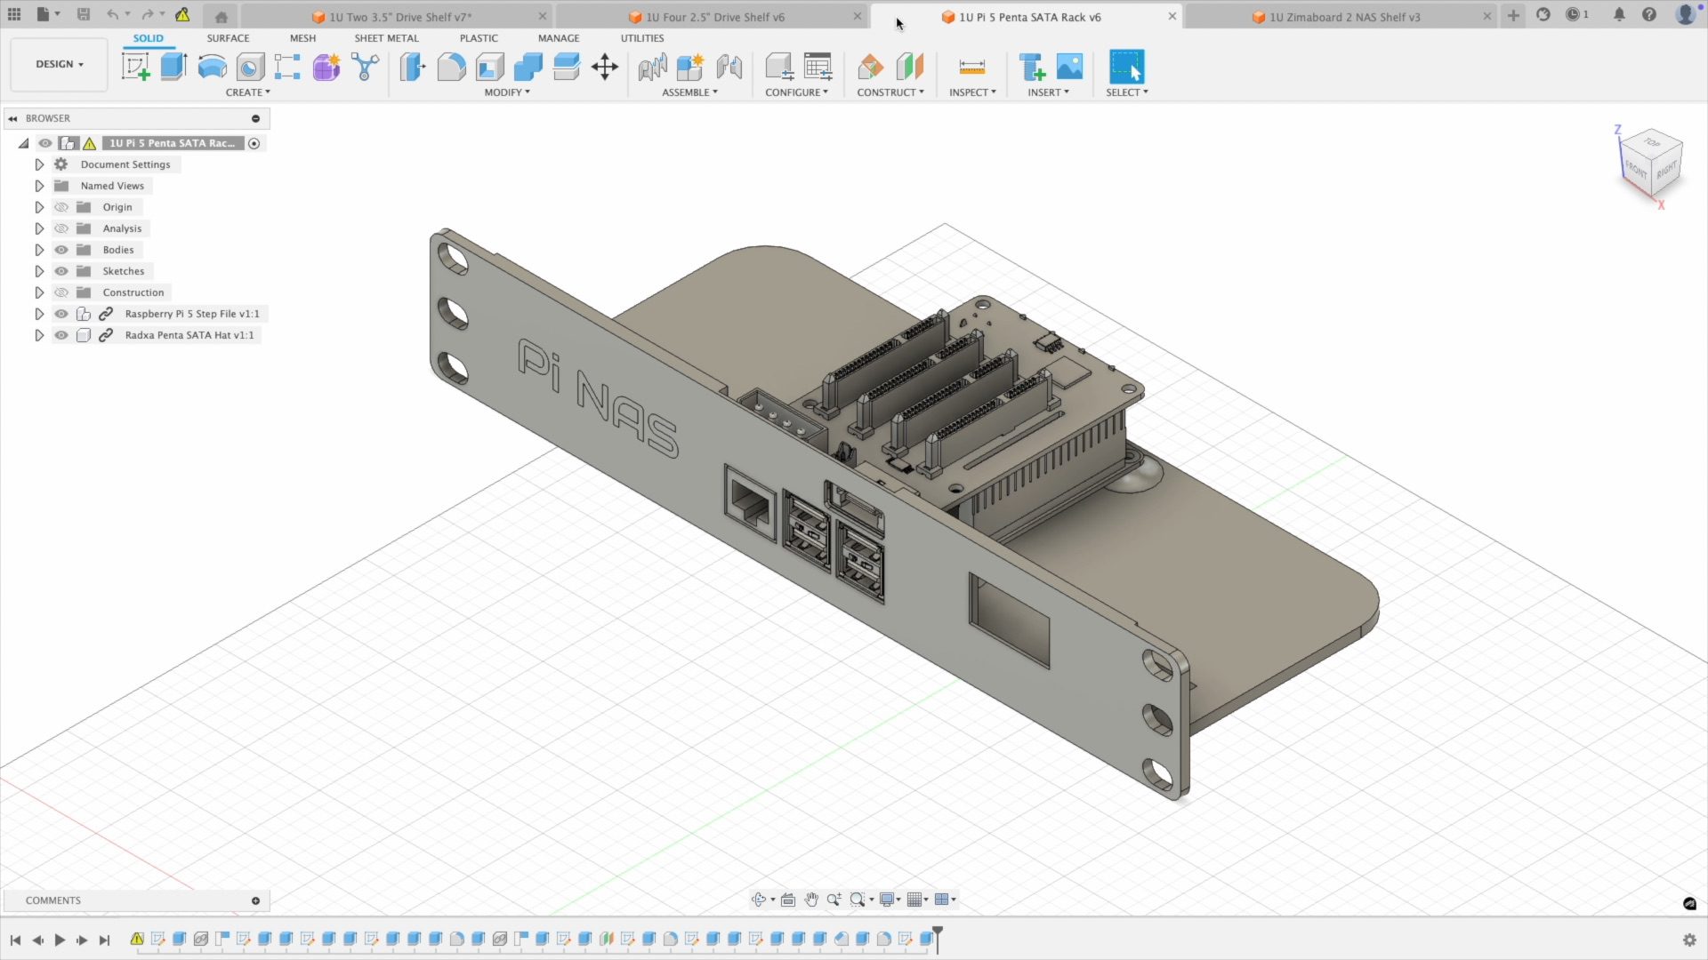1708x960 pixels.
Task: Click the Revolve tool icon
Action: [212, 67]
